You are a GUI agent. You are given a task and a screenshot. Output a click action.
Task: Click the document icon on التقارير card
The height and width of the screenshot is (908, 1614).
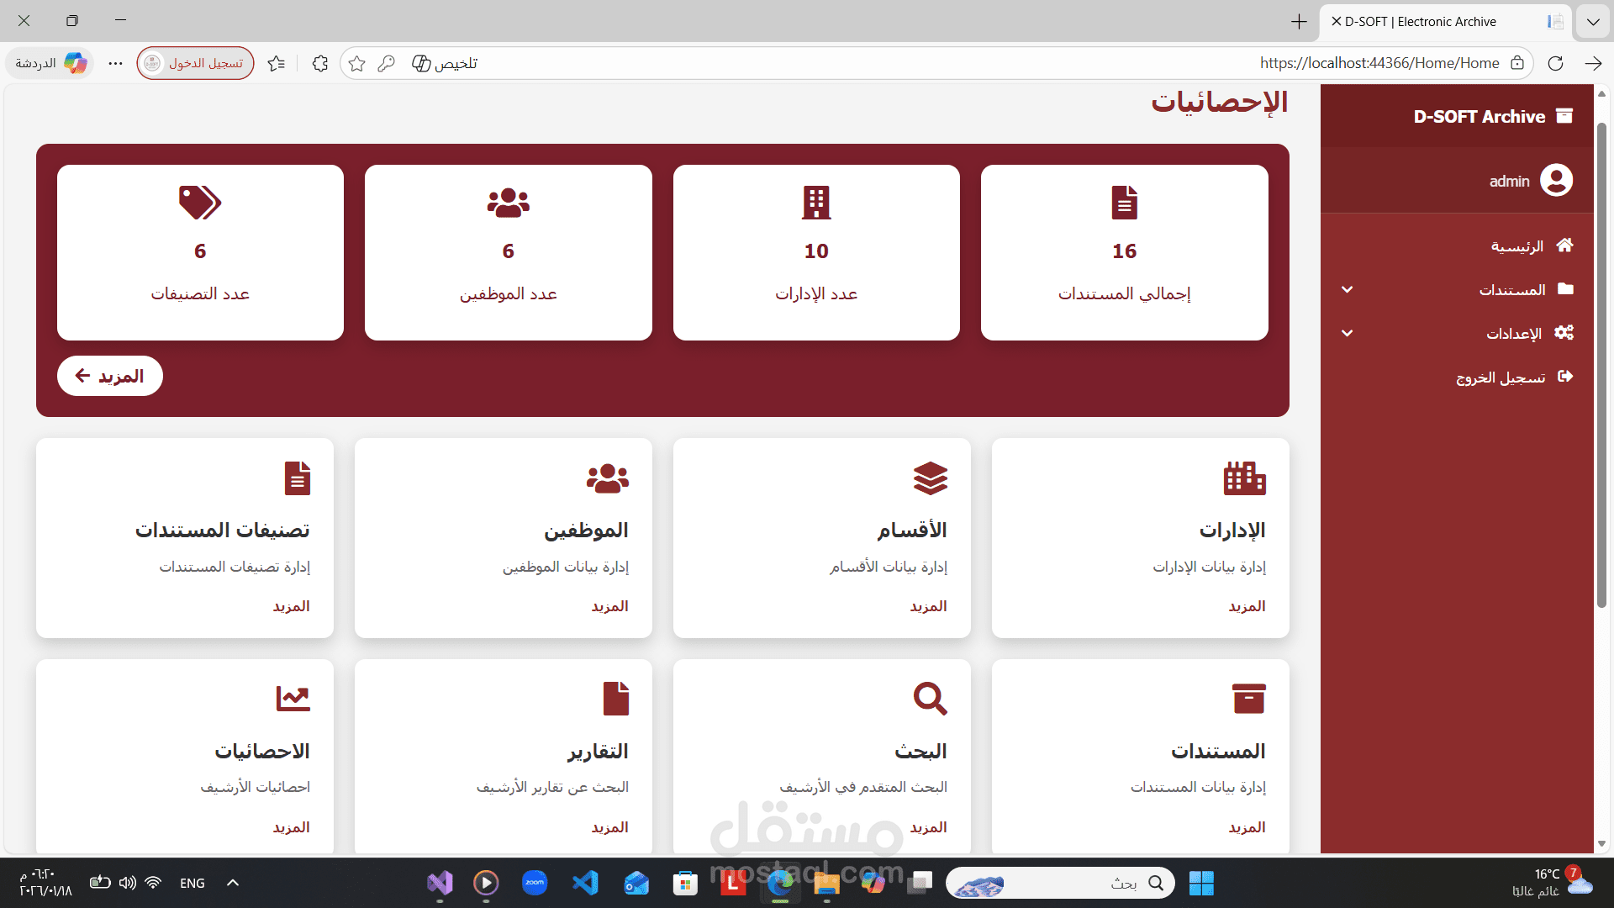(616, 698)
